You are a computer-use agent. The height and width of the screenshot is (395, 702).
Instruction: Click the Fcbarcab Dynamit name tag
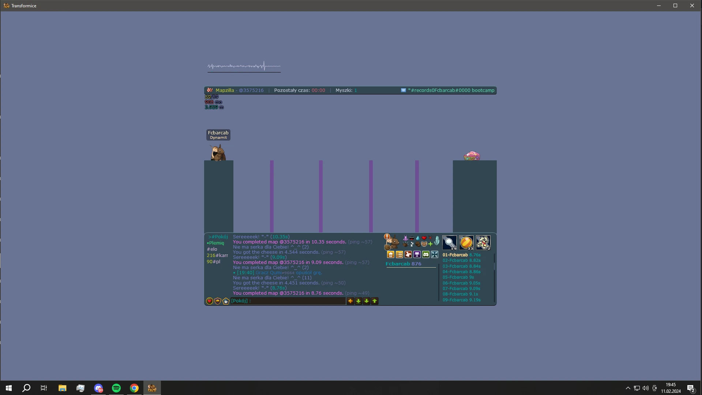[218, 135]
